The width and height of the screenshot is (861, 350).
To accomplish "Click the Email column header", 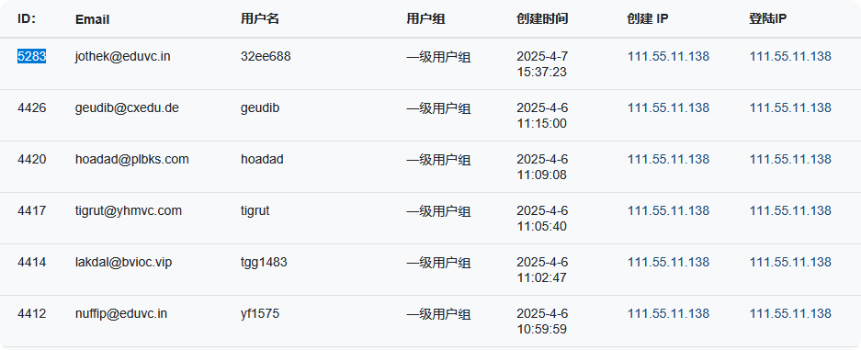I will [x=92, y=19].
